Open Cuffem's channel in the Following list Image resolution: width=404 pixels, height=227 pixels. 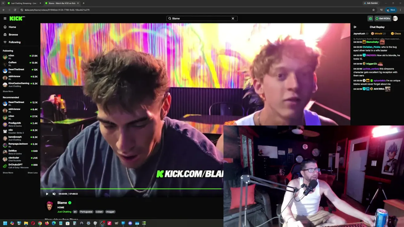pos(20,64)
